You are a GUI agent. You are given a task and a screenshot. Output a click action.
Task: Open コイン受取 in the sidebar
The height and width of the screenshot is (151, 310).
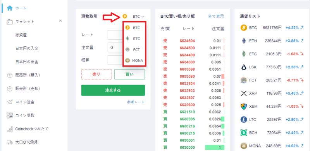(25, 115)
